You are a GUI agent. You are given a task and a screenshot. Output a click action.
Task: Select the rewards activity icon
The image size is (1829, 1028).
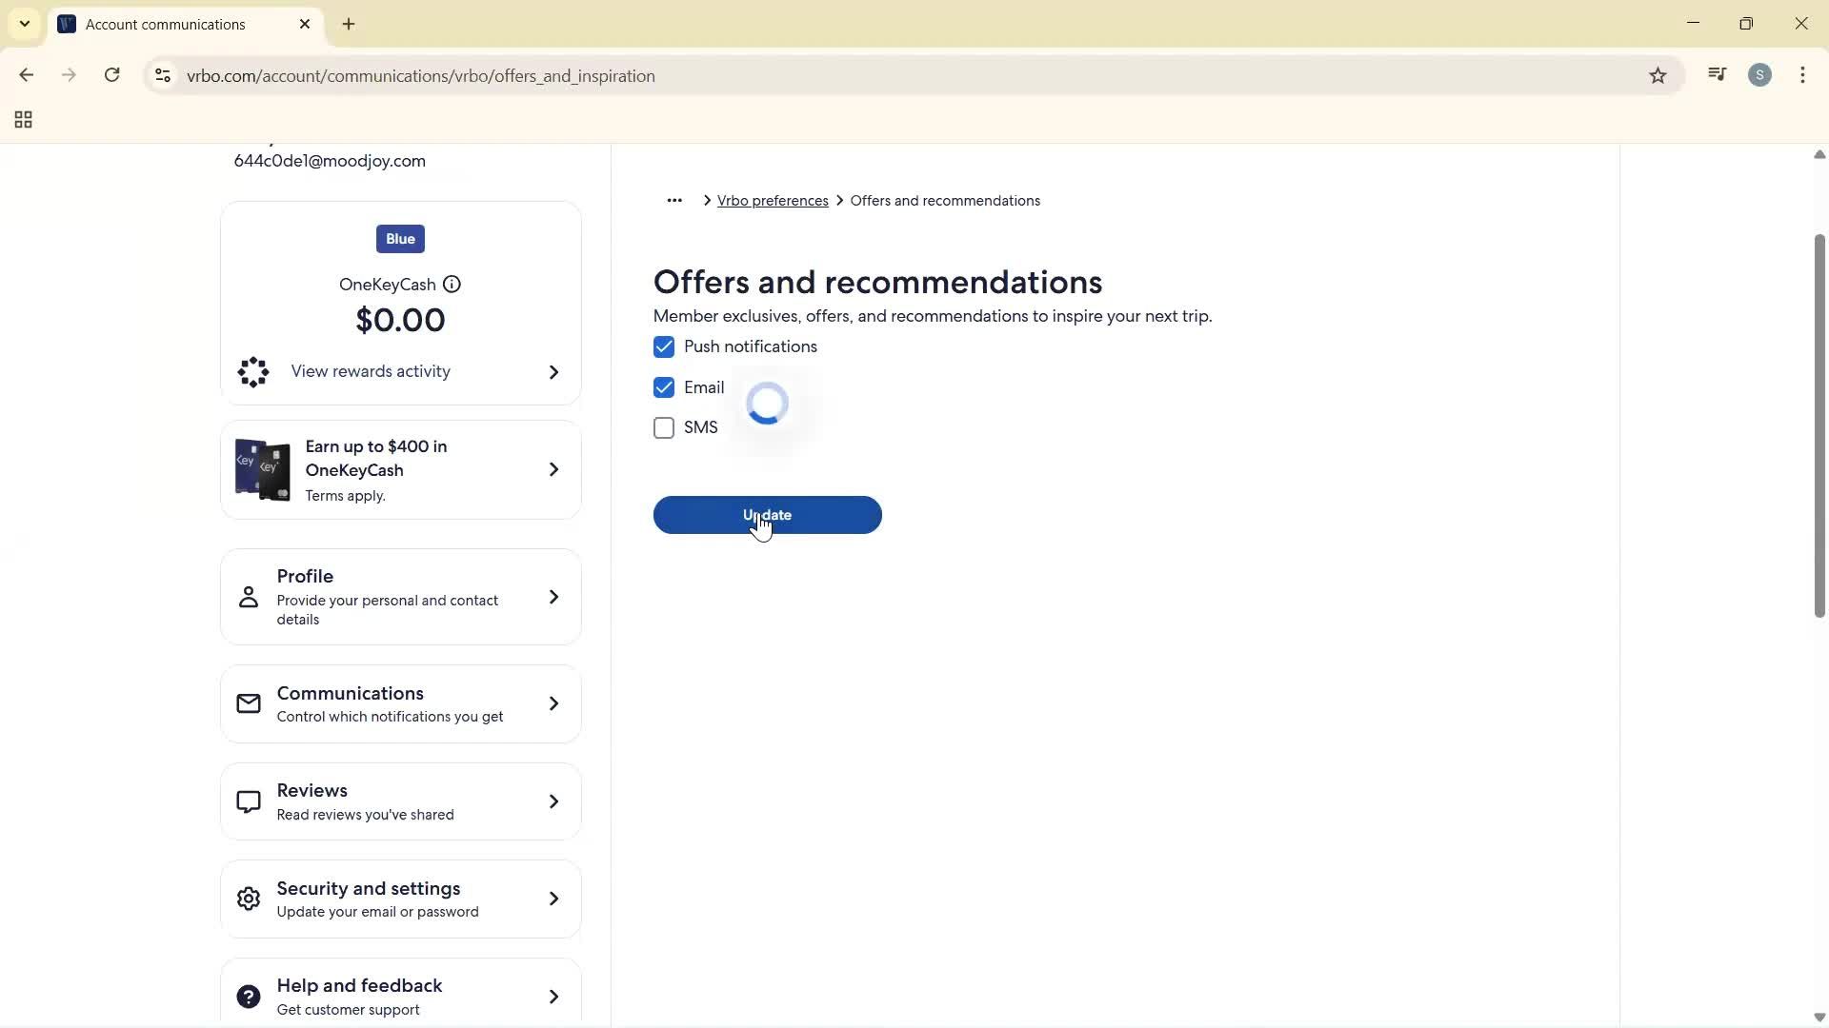tap(252, 372)
